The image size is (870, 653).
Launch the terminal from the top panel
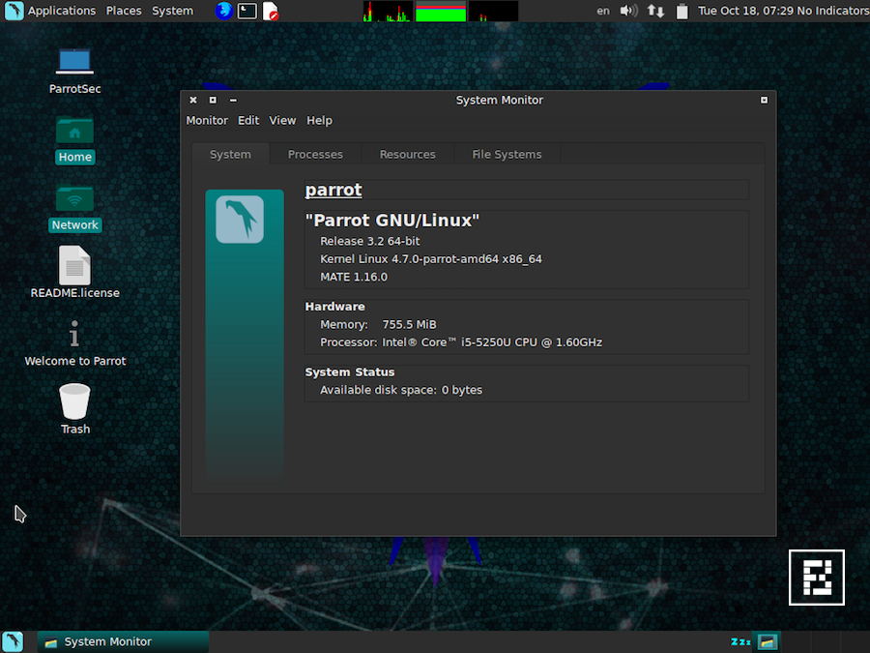pyautogui.click(x=246, y=11)
